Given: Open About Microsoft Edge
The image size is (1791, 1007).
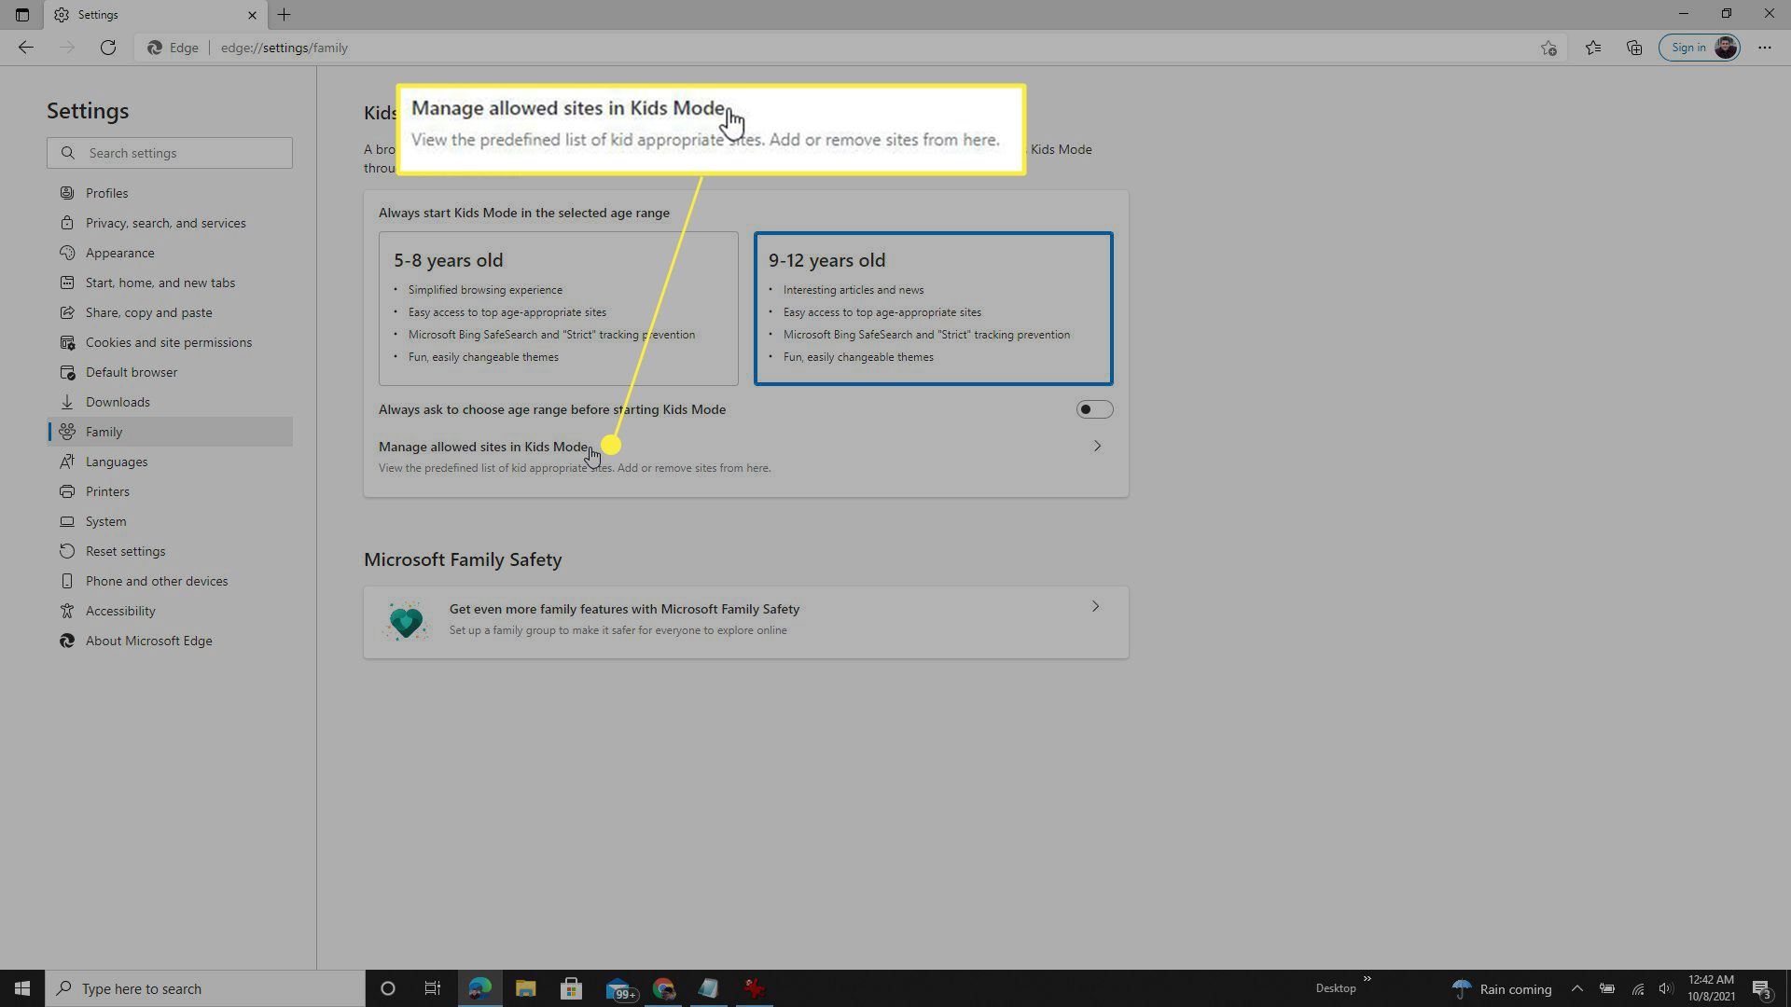Looking at the screenshot, I should pyautogui.click(x=170, y=641).
